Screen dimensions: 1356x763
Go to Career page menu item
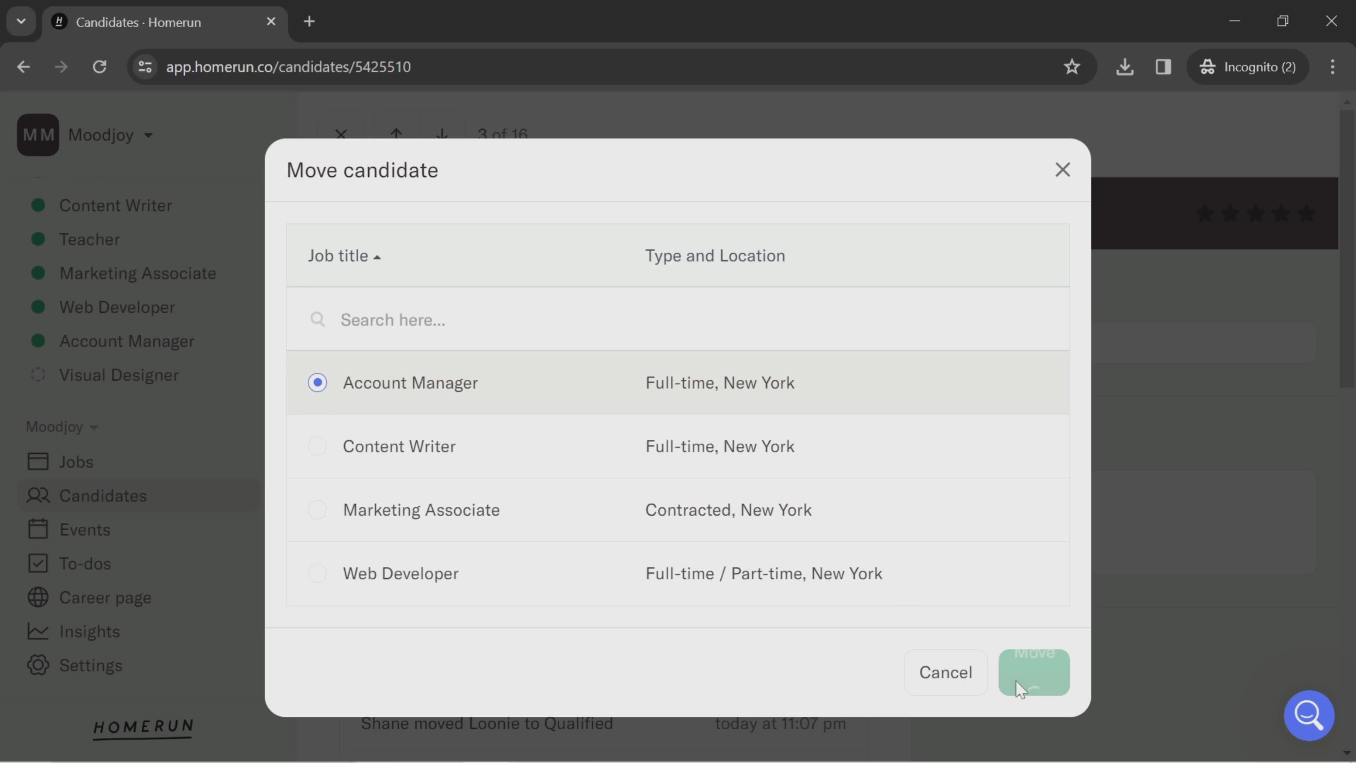(x=105, y=598)
